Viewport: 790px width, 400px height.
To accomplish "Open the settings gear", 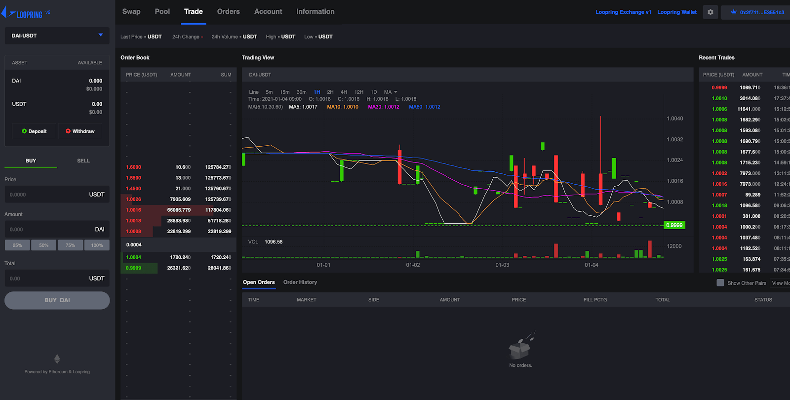I will click(x=711, y=12).
